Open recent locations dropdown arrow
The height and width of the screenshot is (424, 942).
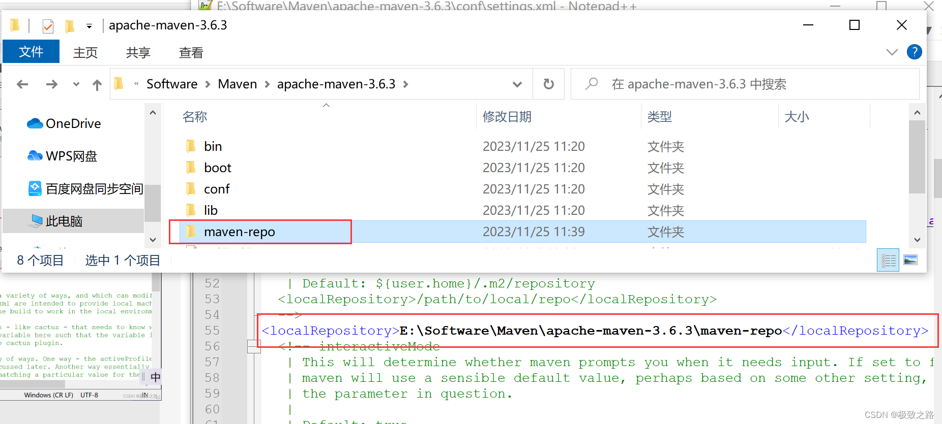pos(76,84)
